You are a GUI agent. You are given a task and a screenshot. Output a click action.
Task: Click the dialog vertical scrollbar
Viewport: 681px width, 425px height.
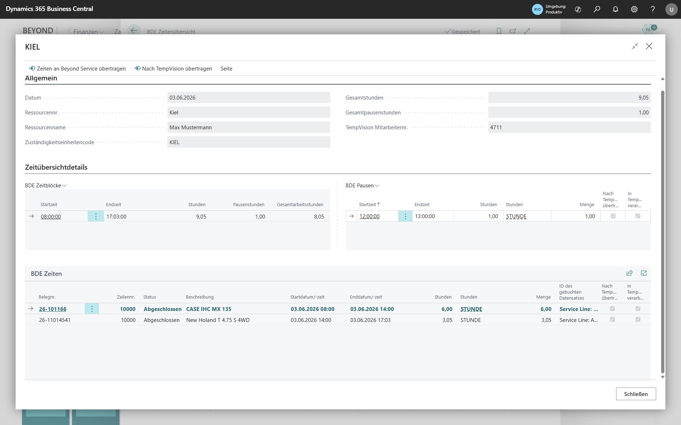coord(663,232)
